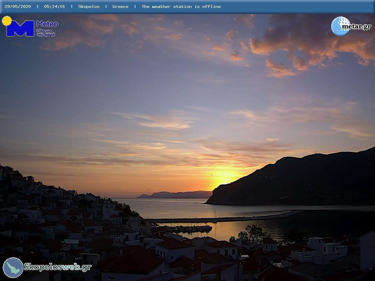Click the Skopelos location label

click(x=89, y=6)
